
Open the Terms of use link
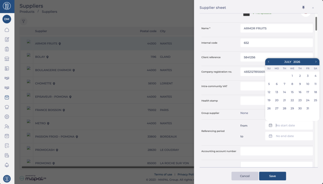click(163, 174)
